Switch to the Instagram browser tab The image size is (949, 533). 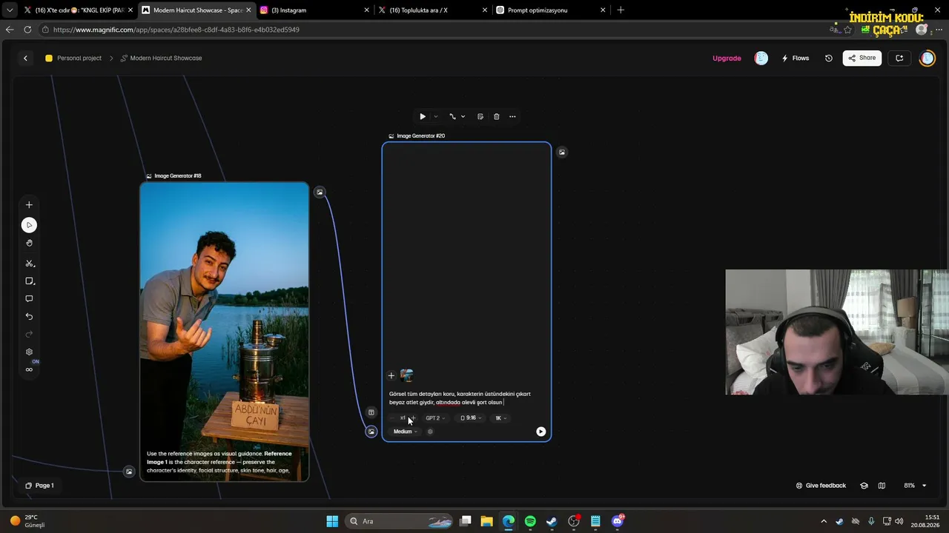click(314, 10)
